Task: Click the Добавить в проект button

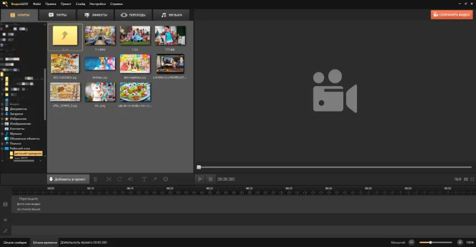Action: (x=68, y=179)
